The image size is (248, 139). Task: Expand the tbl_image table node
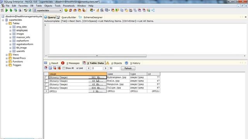click(10, 48)
